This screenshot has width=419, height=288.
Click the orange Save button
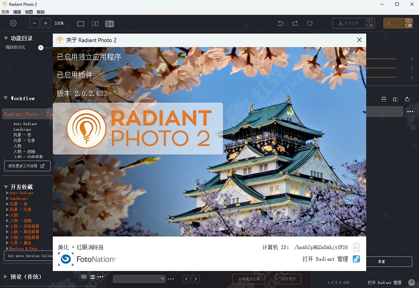(x=393, y=23)
